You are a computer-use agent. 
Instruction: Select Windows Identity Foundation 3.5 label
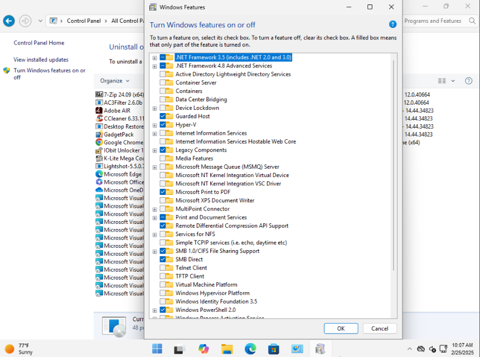(x=216, y=301)
